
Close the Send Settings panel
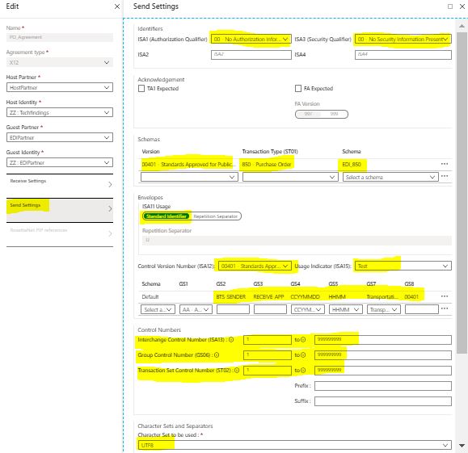462,6
